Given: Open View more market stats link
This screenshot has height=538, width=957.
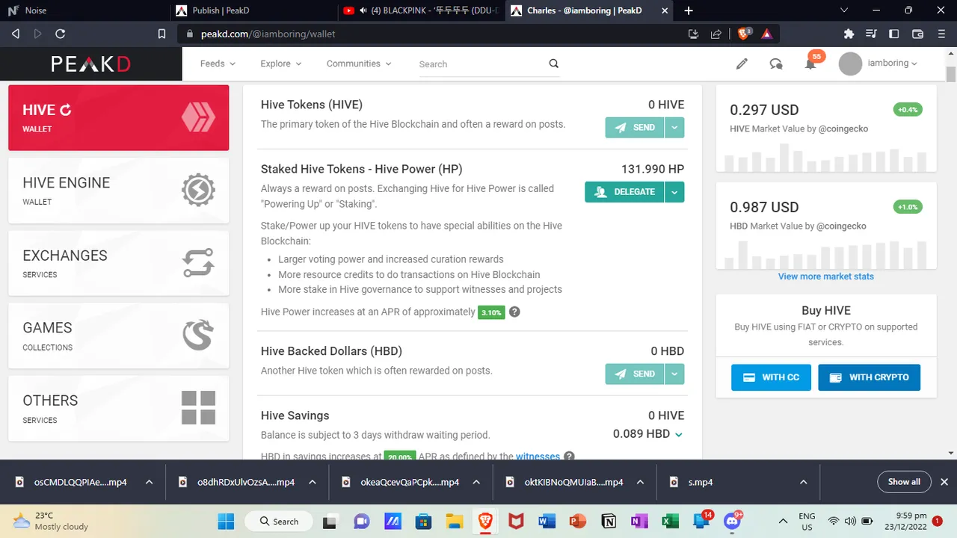Looking at the screenshot, I should (825, 276).
